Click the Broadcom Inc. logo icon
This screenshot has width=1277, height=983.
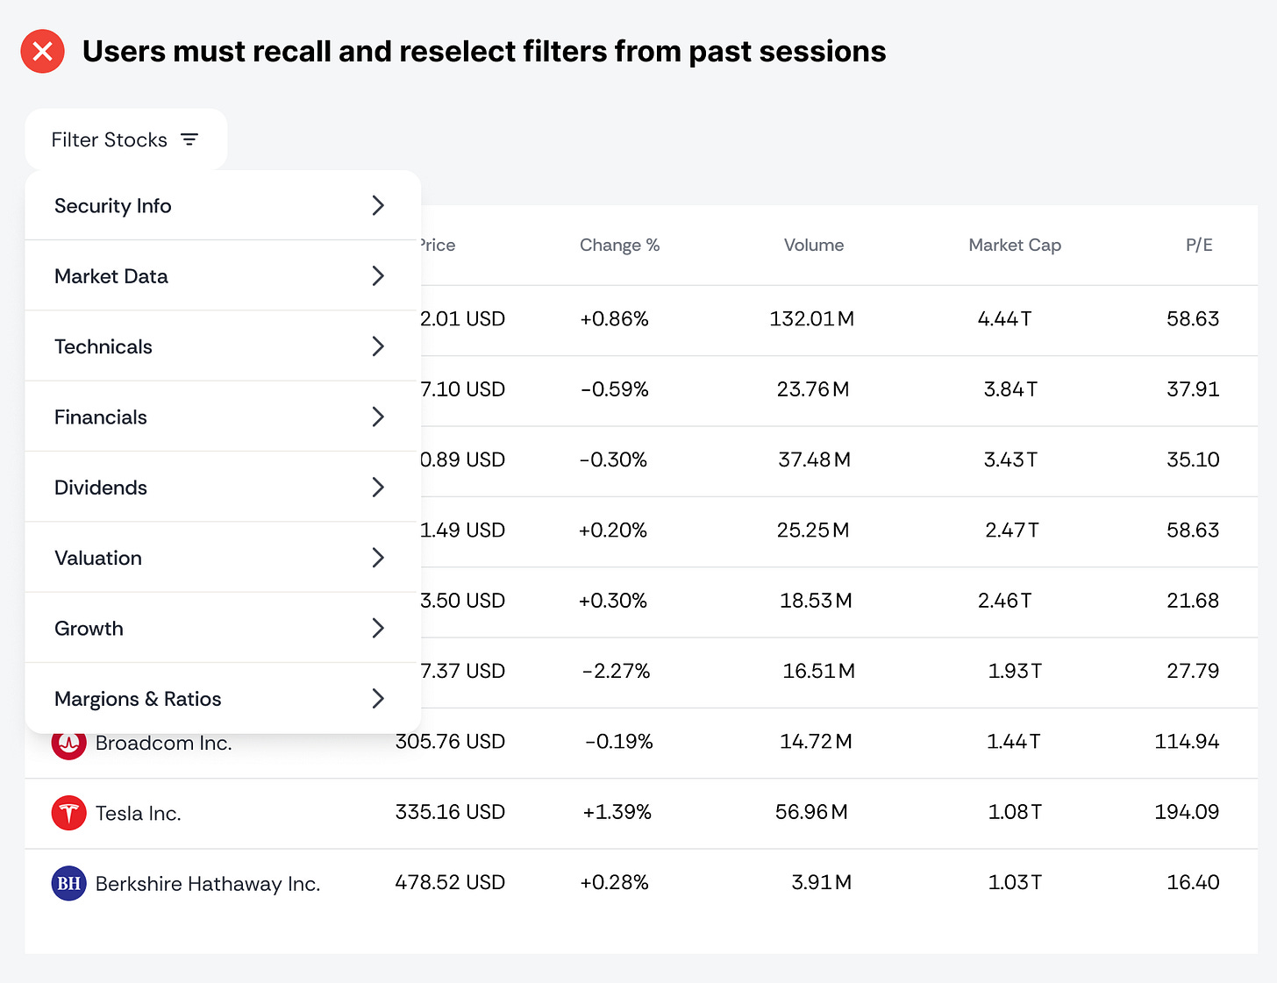68,744
